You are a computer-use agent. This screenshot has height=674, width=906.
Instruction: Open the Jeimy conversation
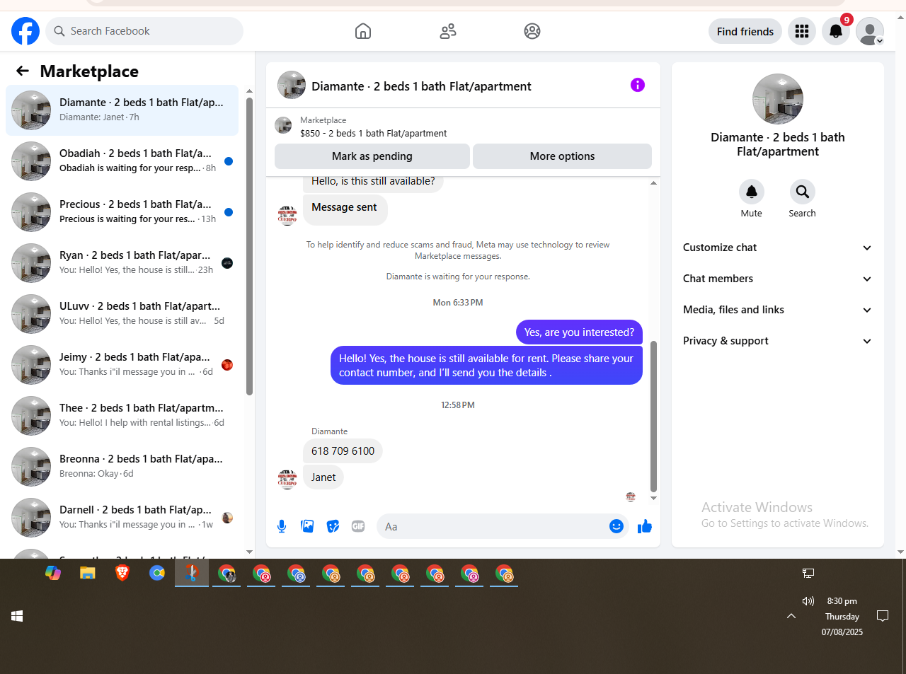point(122,365)
